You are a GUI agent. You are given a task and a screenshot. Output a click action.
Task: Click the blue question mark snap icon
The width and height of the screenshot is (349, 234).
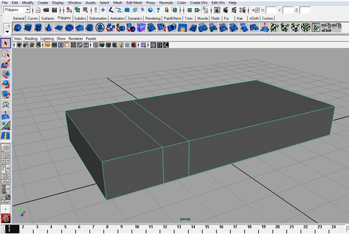point(158,10)
